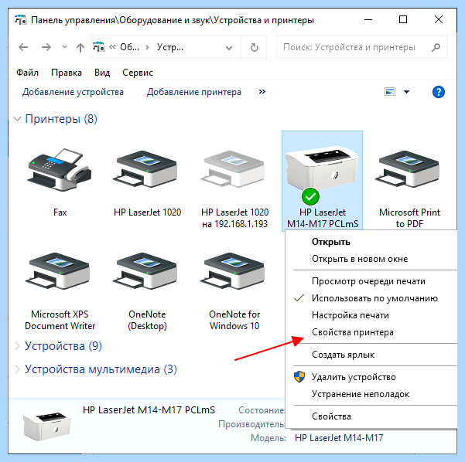Open the Правка menu
This screenshot has width=465, height=462.
pyautogui.click(x=67, y=73)
